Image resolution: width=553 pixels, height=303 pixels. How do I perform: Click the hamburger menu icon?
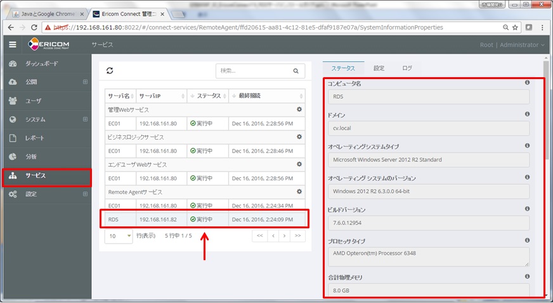(x=12, y=45)
